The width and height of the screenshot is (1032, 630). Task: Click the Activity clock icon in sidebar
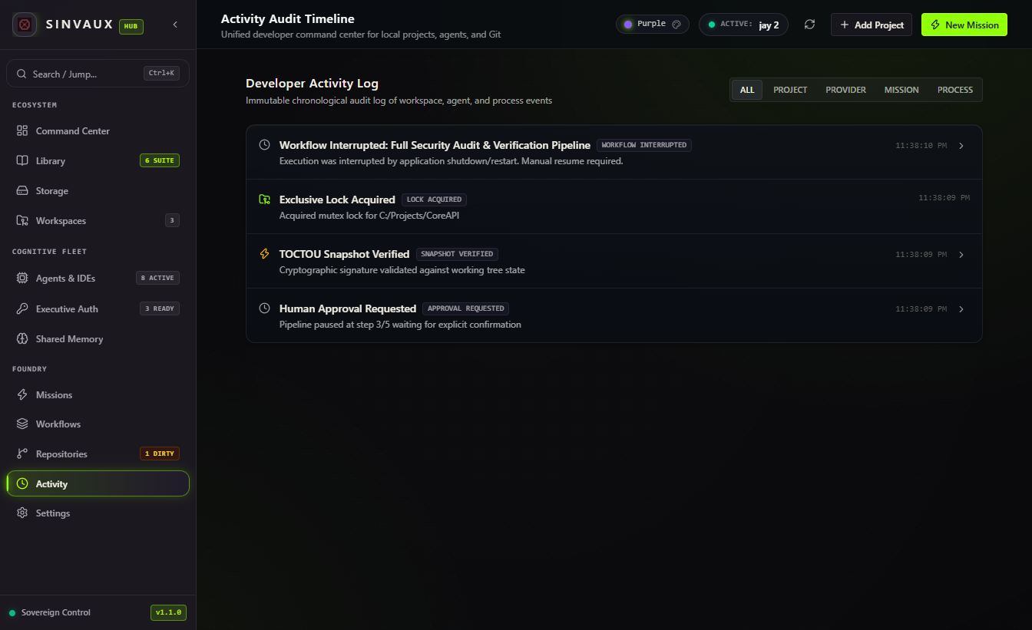coord(22,484)
